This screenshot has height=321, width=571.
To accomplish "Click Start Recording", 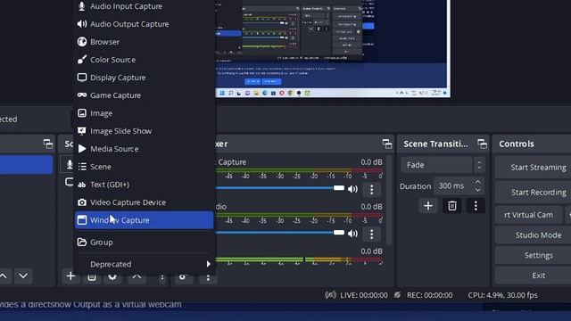I will (534, 193).
